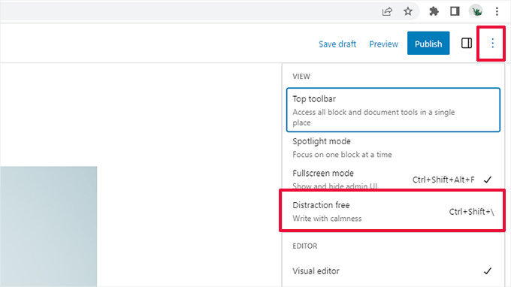
Task: Open the WordPress editor Options menu
Action: 492,44
